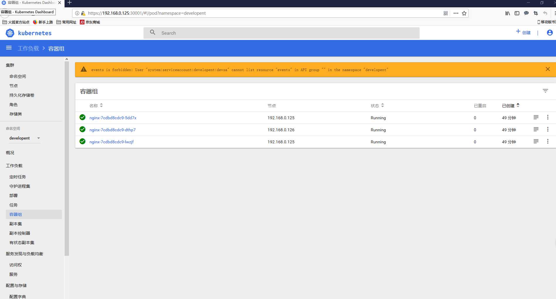View logs for nginx-7cdbd8cdc9-lwzjf
The height and width of the screenshot is (299, 556).
(536, 141)
